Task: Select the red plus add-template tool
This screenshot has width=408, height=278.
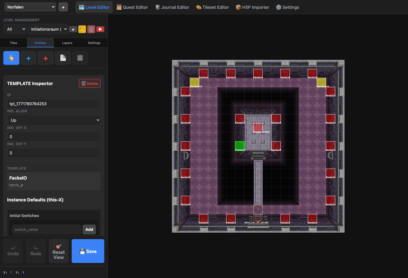Action: [x=45, y=58]
